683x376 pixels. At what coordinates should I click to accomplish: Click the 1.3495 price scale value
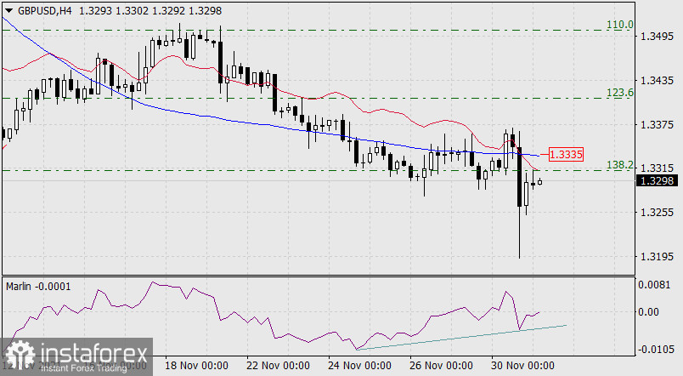click(658, 37)
